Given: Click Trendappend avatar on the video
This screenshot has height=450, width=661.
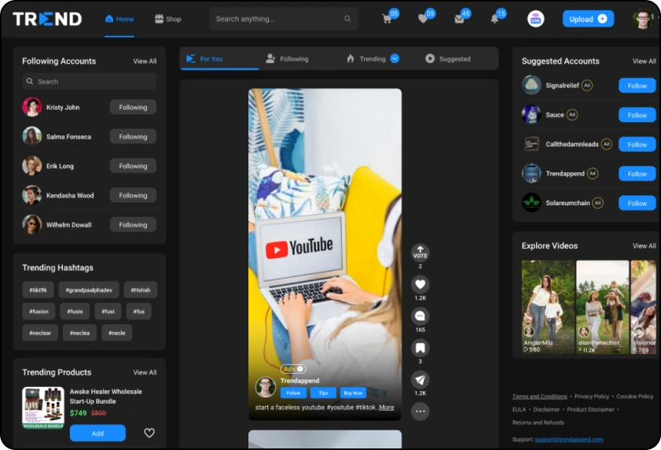Looking at the screenshot, I should pyautogui.click(x=266, y=387).
